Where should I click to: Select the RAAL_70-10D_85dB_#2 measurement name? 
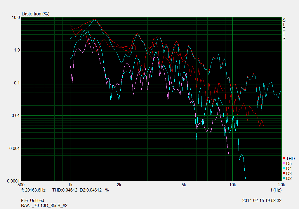click(x=44, y=205)
